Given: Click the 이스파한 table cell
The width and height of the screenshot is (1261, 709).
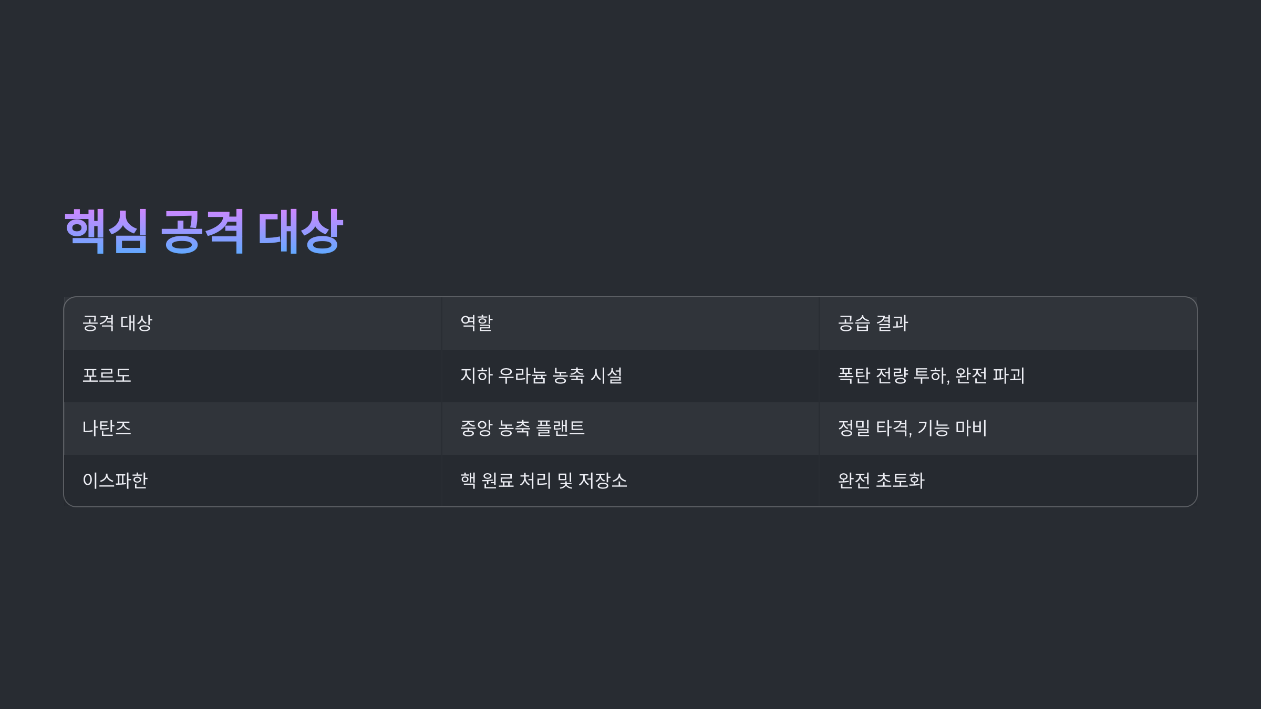Looking at the screenshot, I should tap(253, 481).
